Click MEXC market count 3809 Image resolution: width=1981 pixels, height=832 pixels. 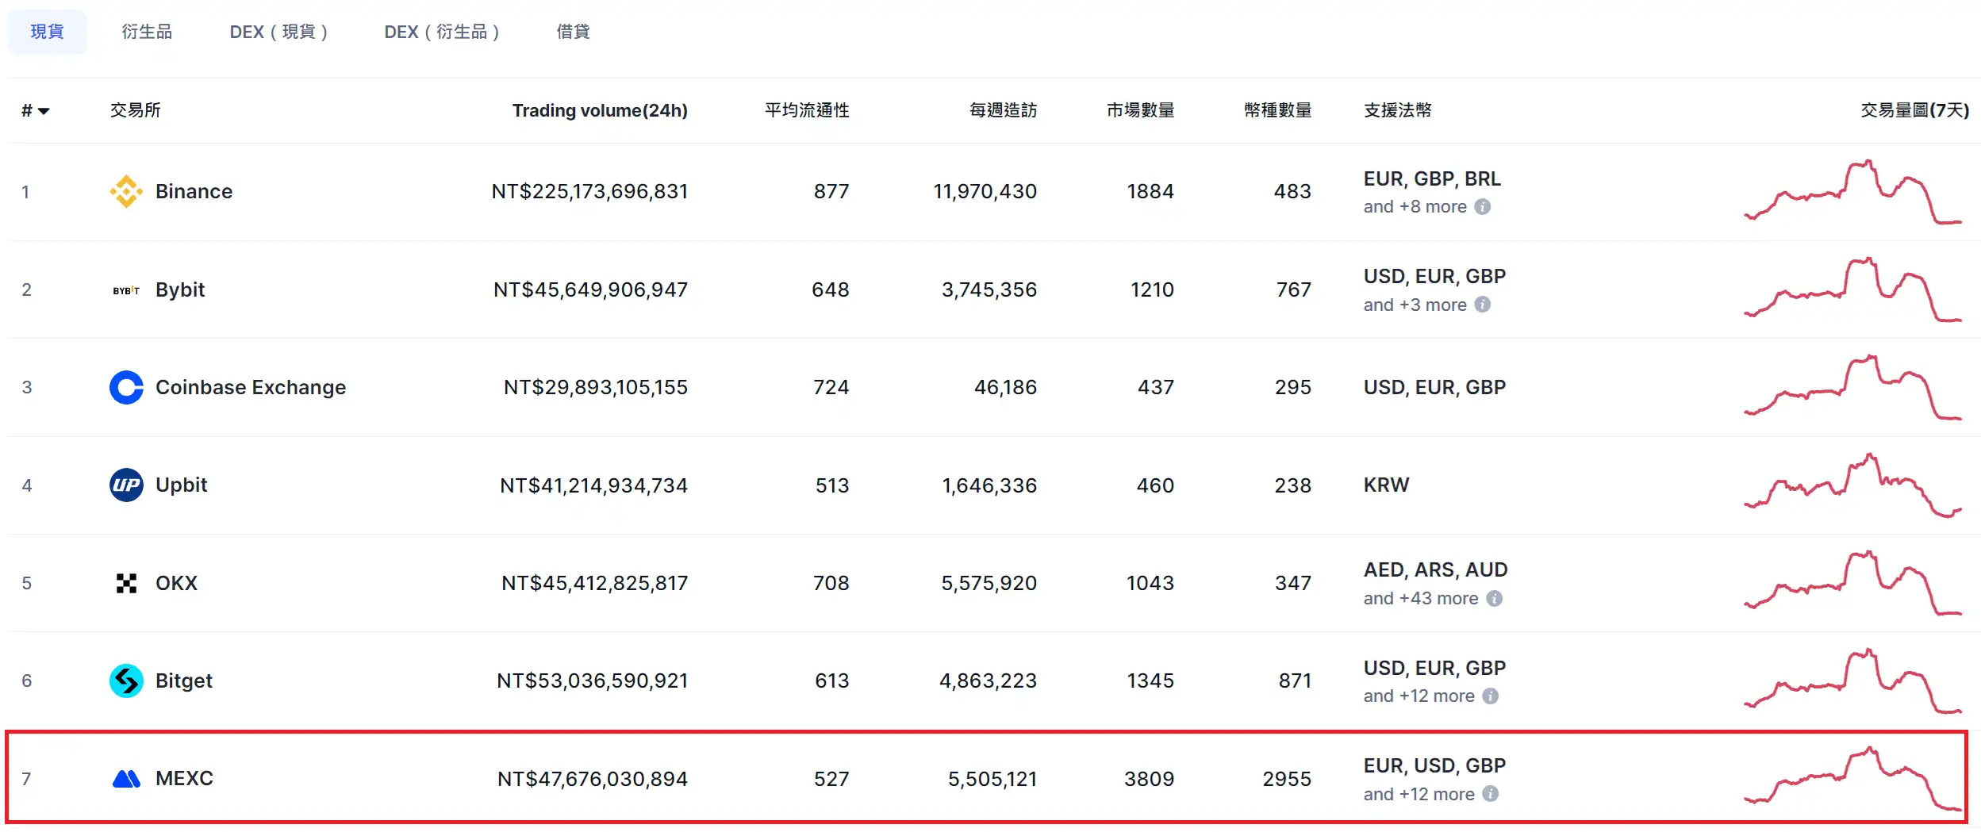pyautogui.click(x=1149, y=779)
